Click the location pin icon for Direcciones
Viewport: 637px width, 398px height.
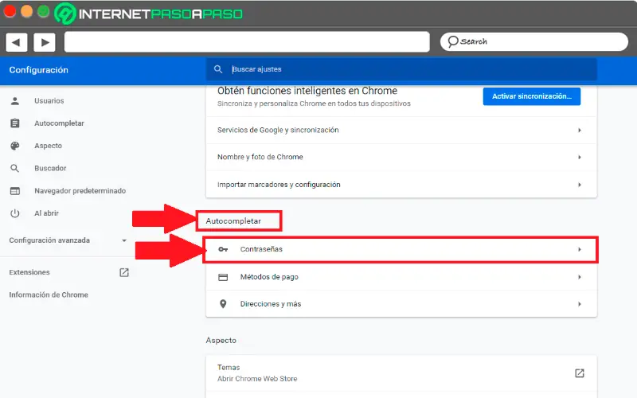[x=223, y=304]
